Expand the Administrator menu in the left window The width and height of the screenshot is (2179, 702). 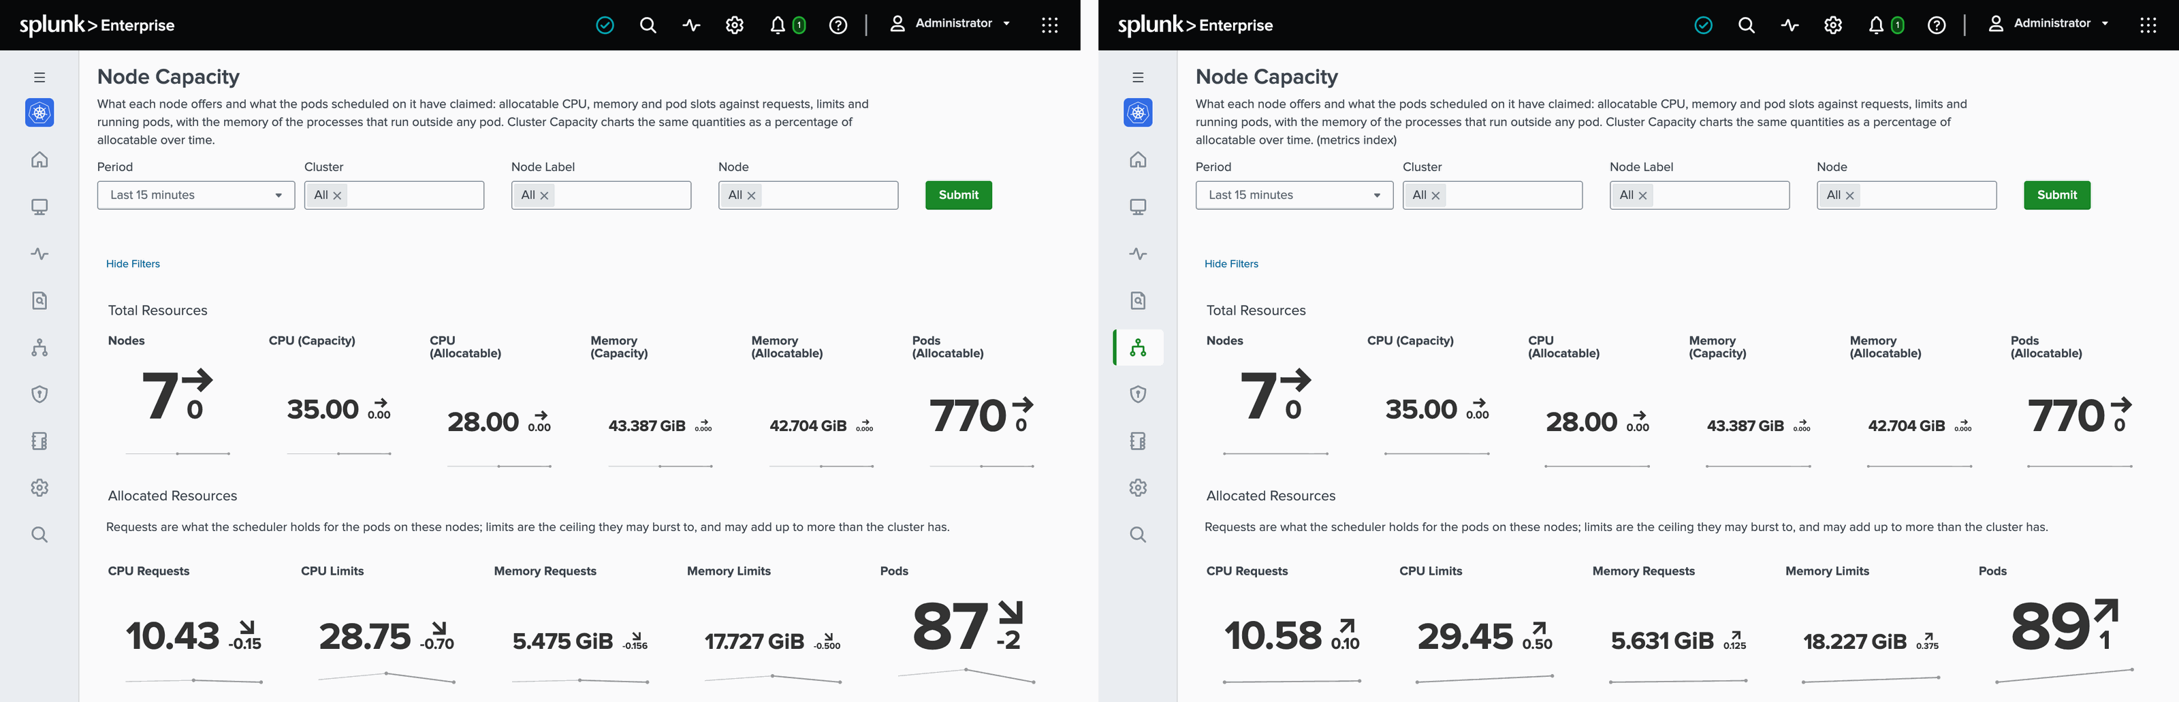[950, 24]
